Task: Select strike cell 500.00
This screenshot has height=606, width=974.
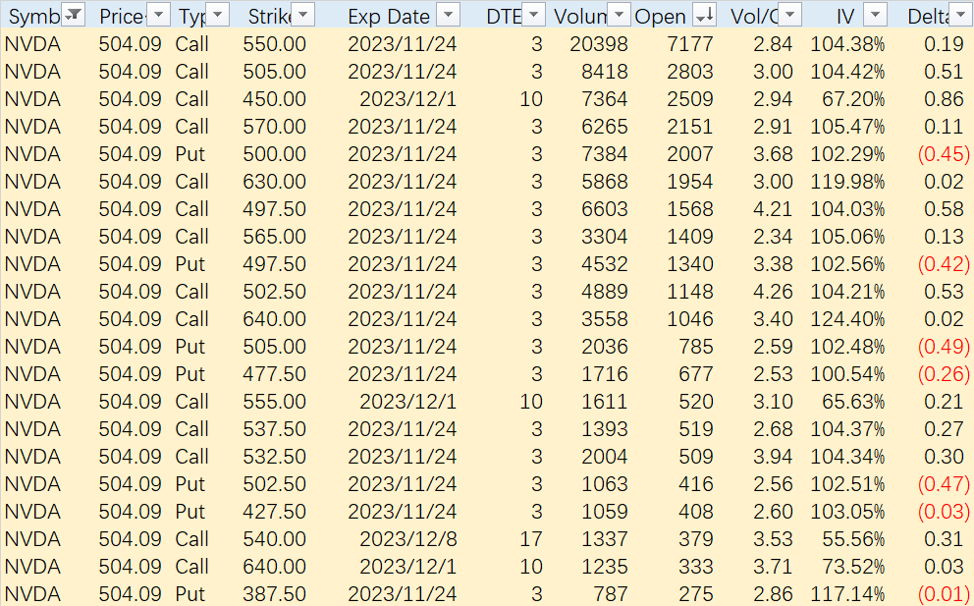Action: point(275,153)
